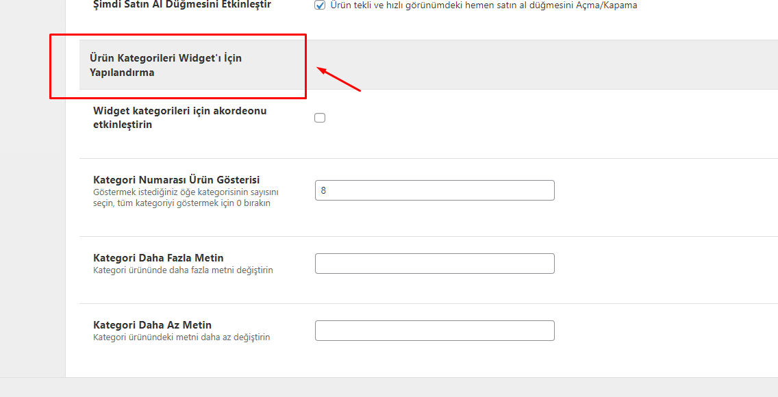Click the Şimdi Satın Al Düğmesini Etkinleştir label
Image resolution: width=778 pixels, height=397 pixels.
coord(182,5)
